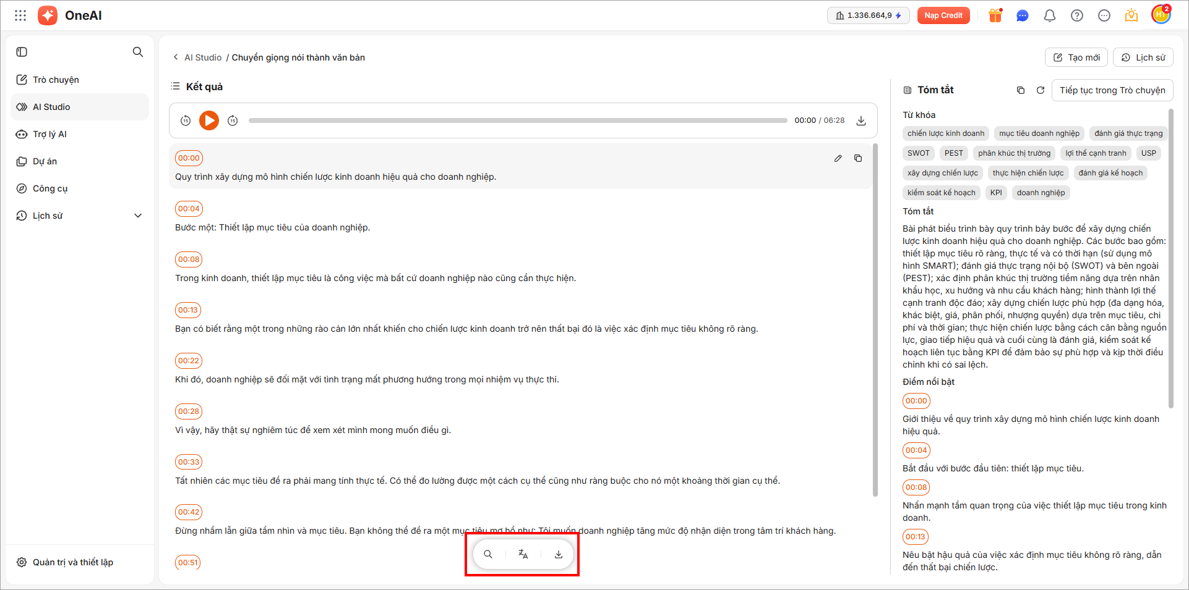Jump to transcript timestamp 00:28

[189, 411]
